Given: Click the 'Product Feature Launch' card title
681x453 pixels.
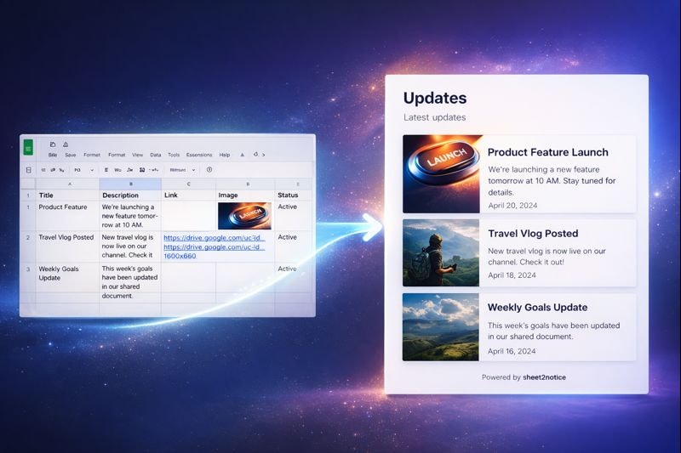Looking at the screenshot, I should [547, 152].
